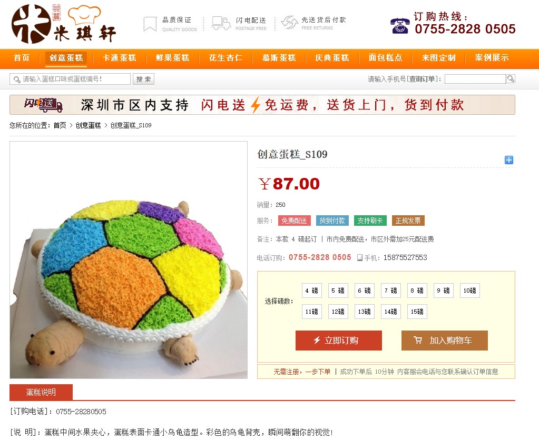
Task: Click the postage free truck icon
Action: (221, 23)
